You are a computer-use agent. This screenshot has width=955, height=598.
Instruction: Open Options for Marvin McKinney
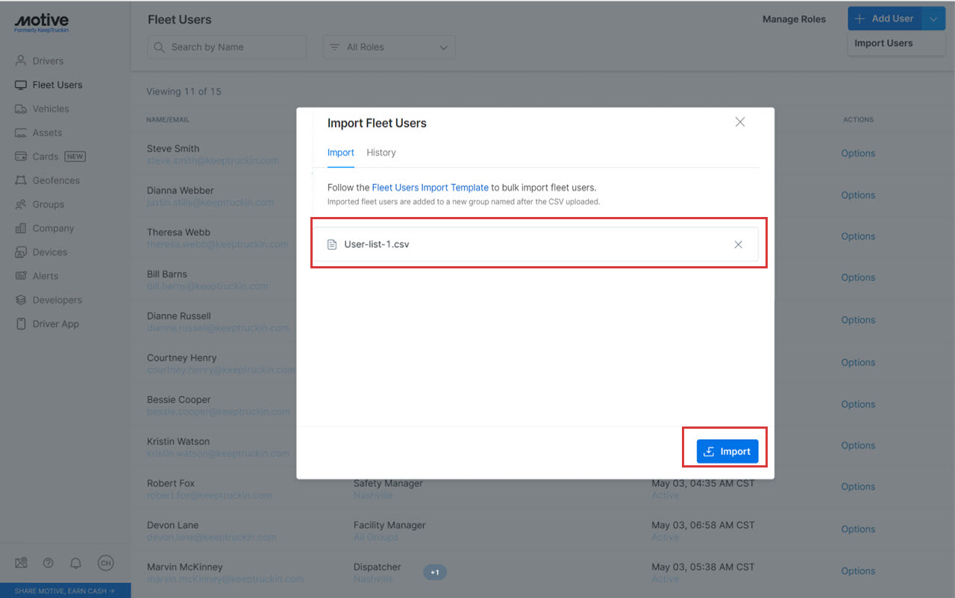[x=858, y=571]
